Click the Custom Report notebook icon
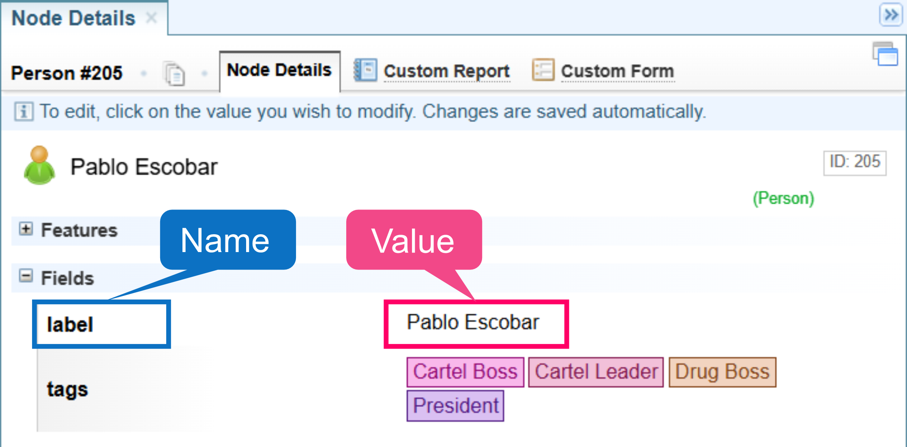The height and width of the screenshot is (447, 907). tap(365, 71)
